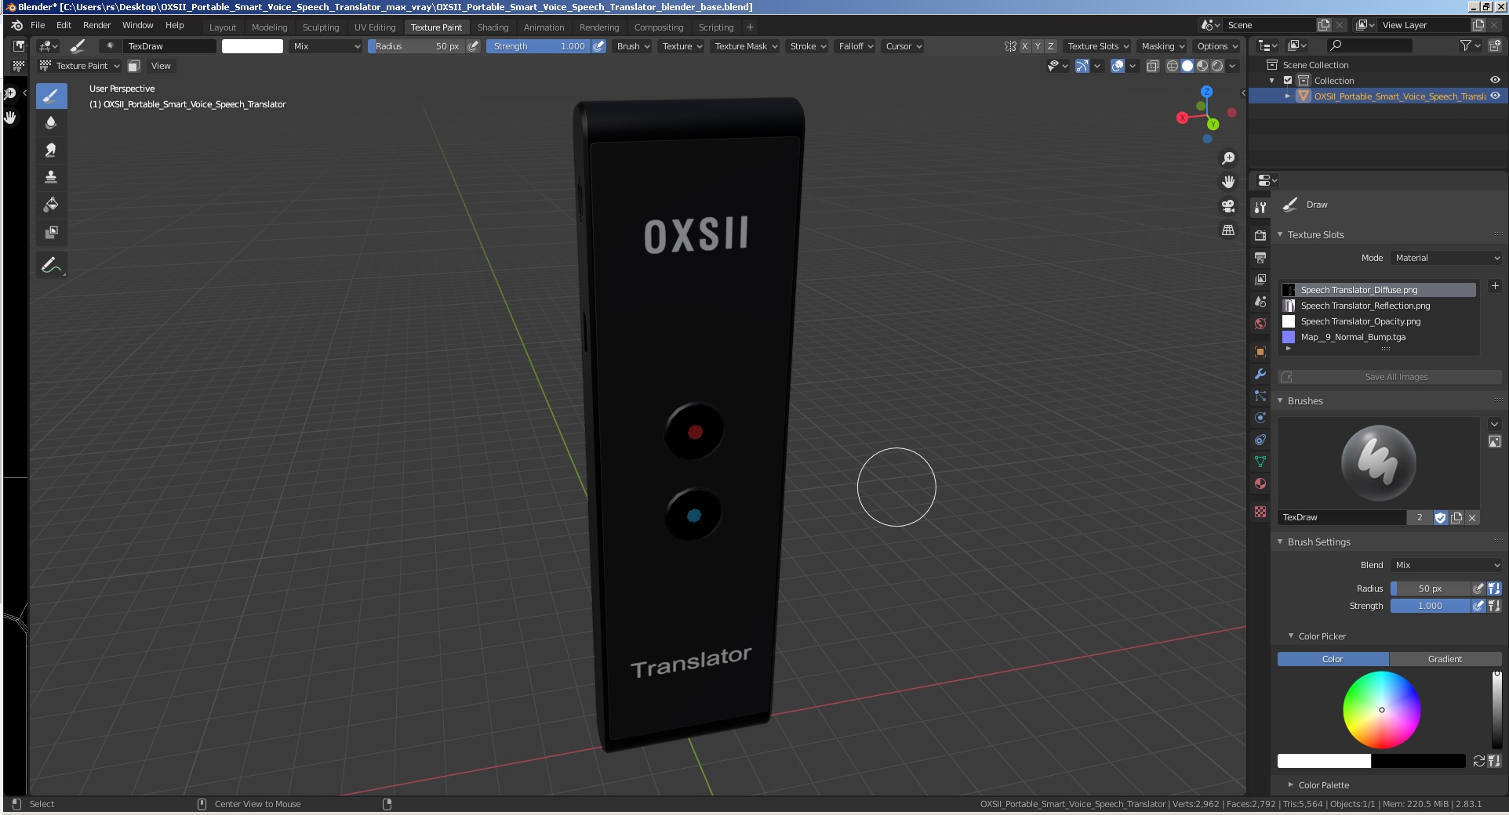
Task: Open the Mode Material dropdown
Action: pos(1447,258)
